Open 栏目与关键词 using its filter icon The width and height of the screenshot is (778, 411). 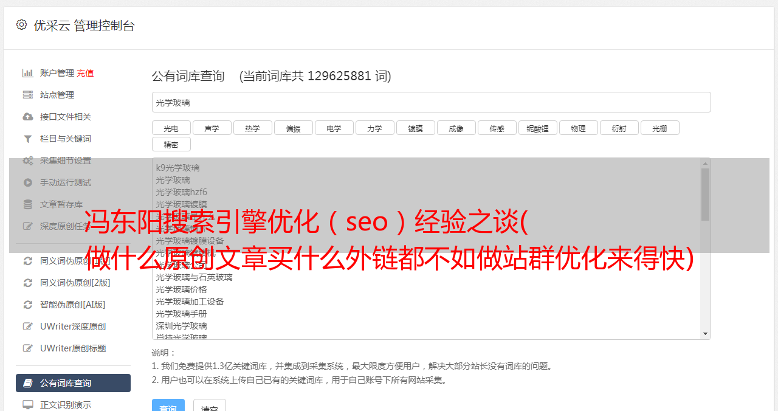pyautogui.click(x=28, y=139)
